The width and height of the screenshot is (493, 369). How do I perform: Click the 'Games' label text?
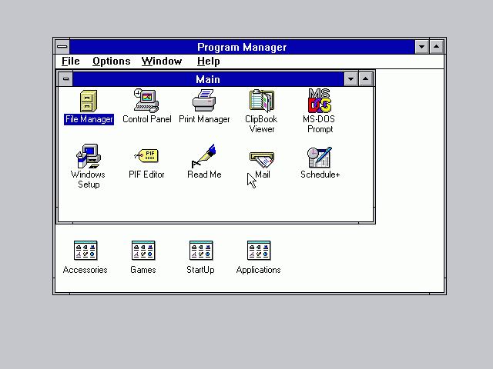click(143, 270)
